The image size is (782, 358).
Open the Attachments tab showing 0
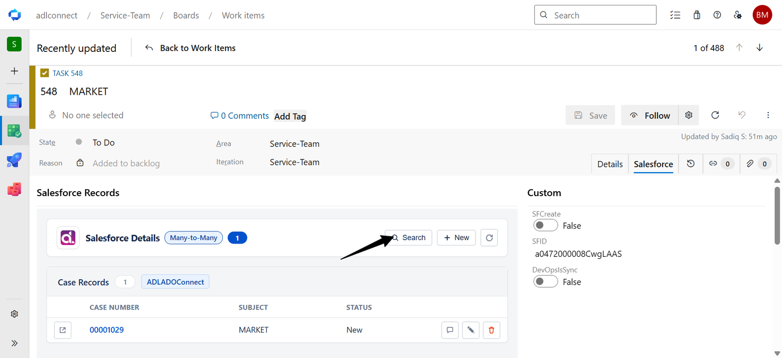coord(758,164)
